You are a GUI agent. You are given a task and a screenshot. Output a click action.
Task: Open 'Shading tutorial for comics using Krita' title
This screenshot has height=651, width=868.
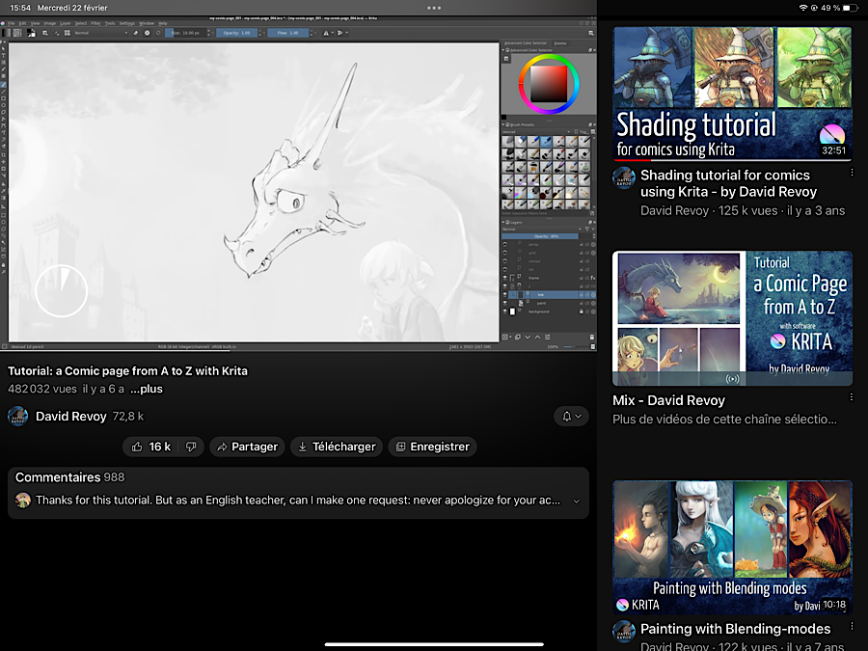(728, 183)
